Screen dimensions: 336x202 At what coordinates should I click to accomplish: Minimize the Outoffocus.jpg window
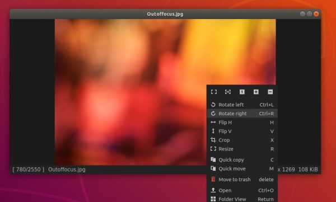pos(302,14)
